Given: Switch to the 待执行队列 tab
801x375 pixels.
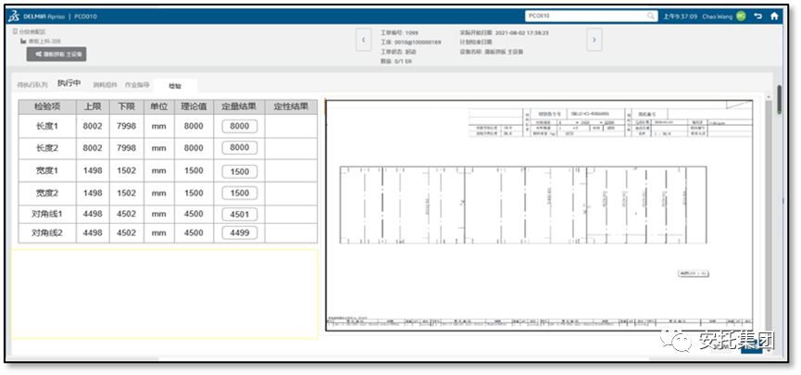Looking at the screenshot, I should [32, 84].
